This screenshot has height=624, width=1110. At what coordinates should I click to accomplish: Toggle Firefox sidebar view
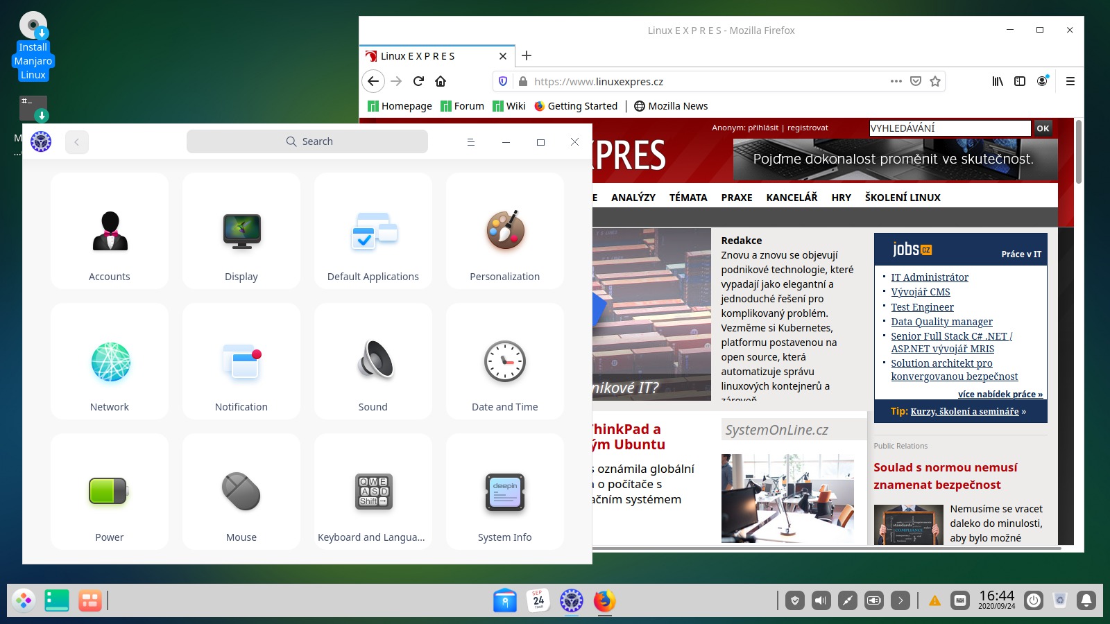coord(1020,81)
